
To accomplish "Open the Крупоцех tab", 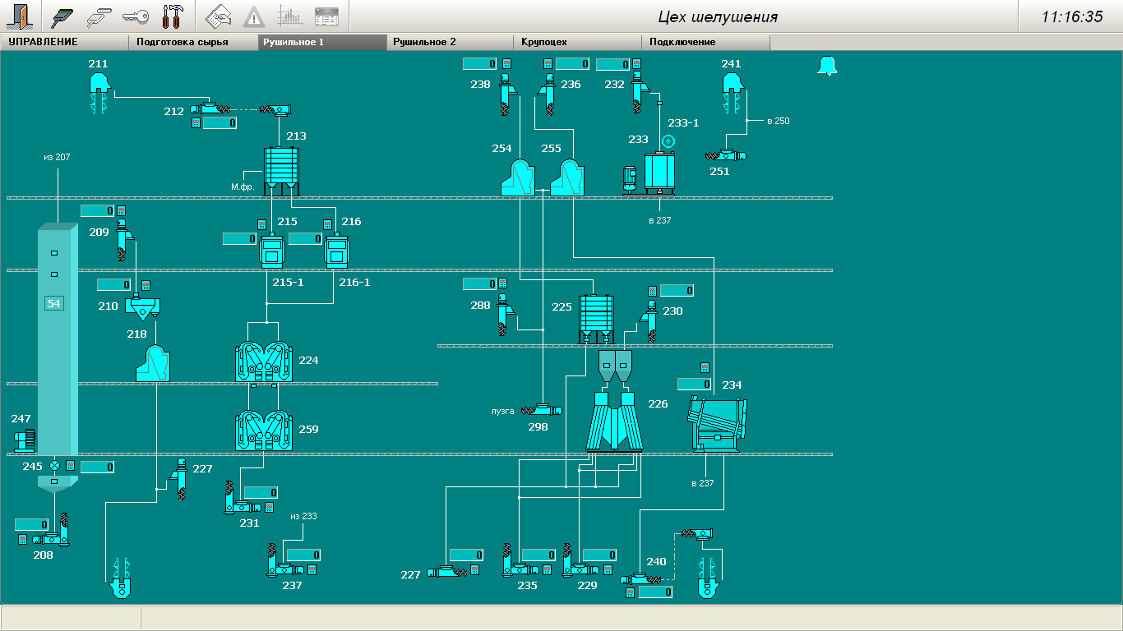I will pos(543,42).
